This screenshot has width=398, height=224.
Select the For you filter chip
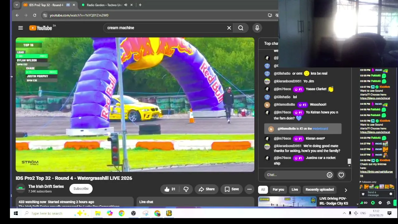tap(278, 189)
